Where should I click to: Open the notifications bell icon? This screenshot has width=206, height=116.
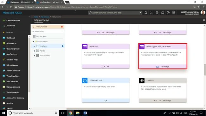tap(146, 13)
